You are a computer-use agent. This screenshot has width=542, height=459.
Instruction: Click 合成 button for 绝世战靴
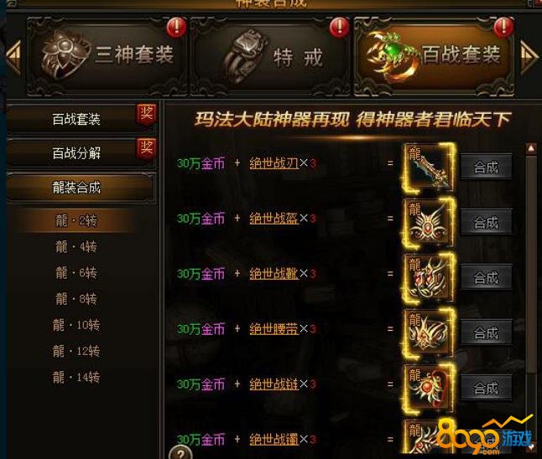(486, 278)
